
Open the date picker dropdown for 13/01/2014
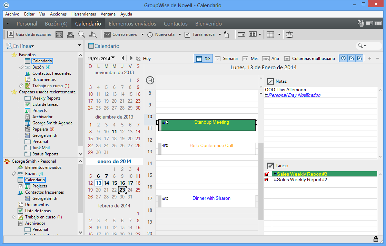[x=113, y=58]
